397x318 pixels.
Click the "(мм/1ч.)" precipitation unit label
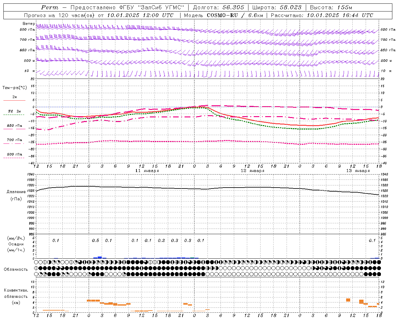[x=16, y=250]
